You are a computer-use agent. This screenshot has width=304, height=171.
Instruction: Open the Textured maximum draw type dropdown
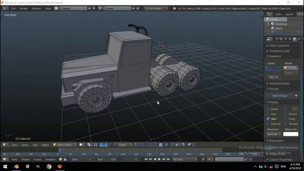(274, 134)
